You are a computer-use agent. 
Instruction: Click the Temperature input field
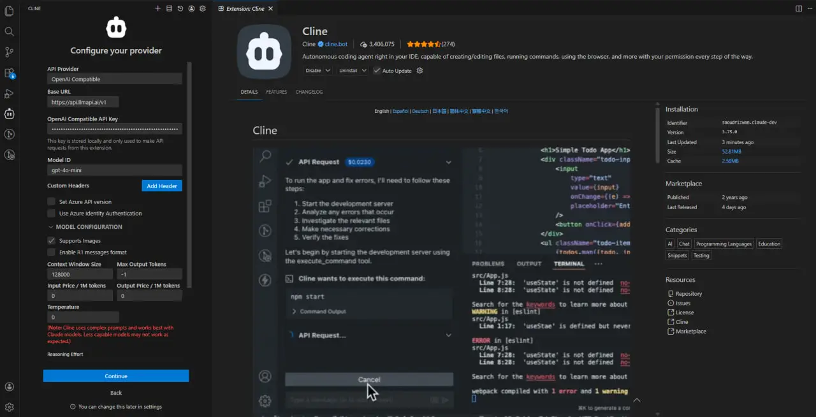[83, 317]
